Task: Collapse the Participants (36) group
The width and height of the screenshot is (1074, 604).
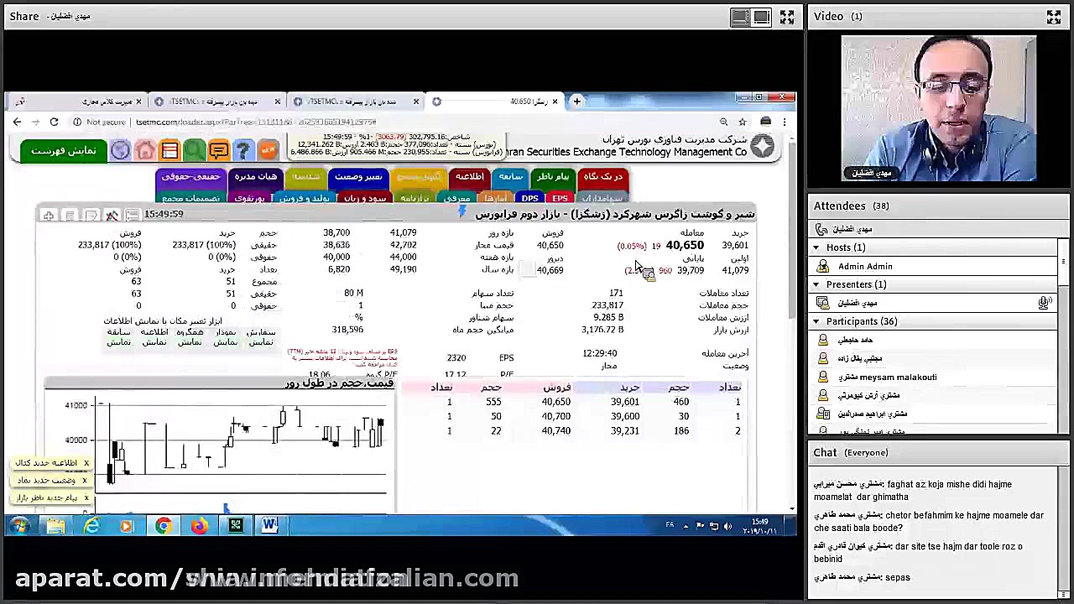Action: [x=816, y=321]
